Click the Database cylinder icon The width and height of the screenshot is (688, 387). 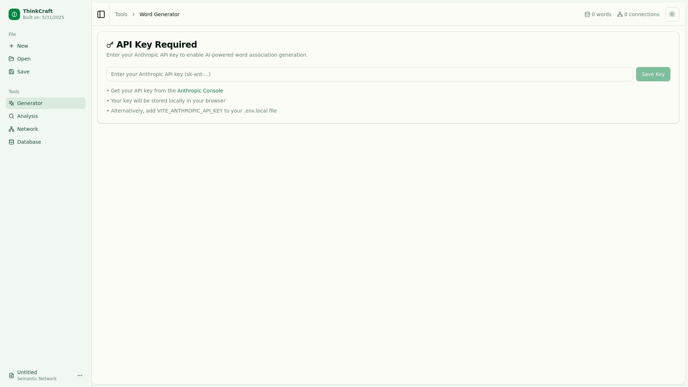pyautogui.click(x=11, y=142)
